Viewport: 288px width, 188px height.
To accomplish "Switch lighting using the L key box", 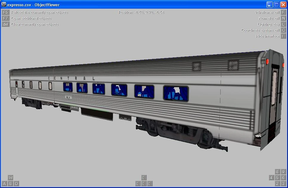I will pos(284,24).
